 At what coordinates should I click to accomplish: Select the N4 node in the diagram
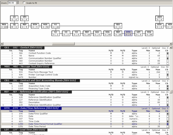[76, 33]
